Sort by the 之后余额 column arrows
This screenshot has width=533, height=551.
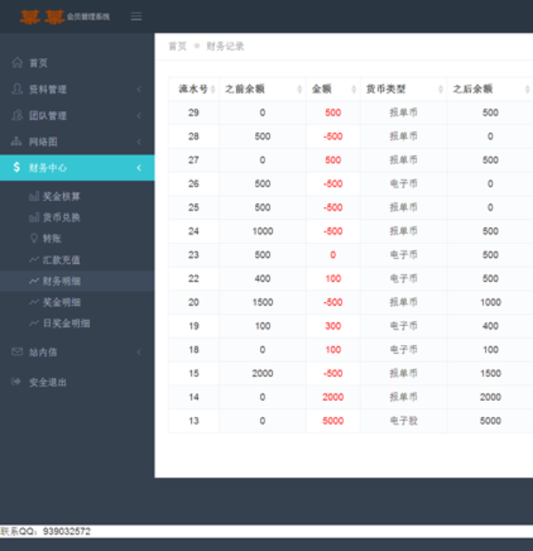(528, 89)
